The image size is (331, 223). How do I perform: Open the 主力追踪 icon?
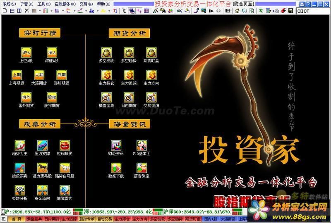point(129,75)
